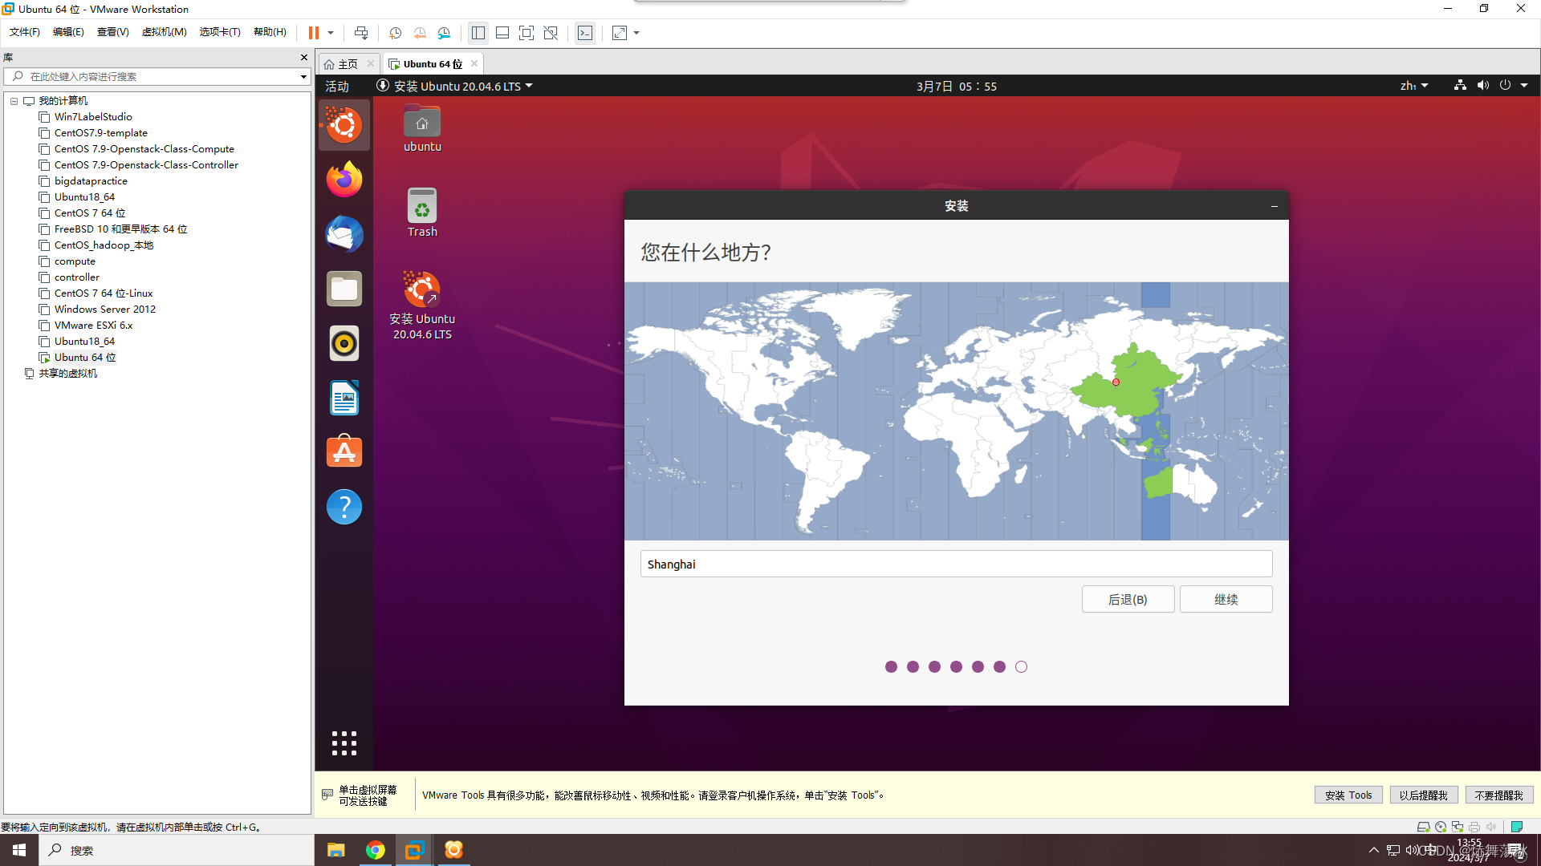The width and height of the screenshot is (1541, 866).
Task: Open the Trash desktop icon
Action: click(x=422, y=212)
